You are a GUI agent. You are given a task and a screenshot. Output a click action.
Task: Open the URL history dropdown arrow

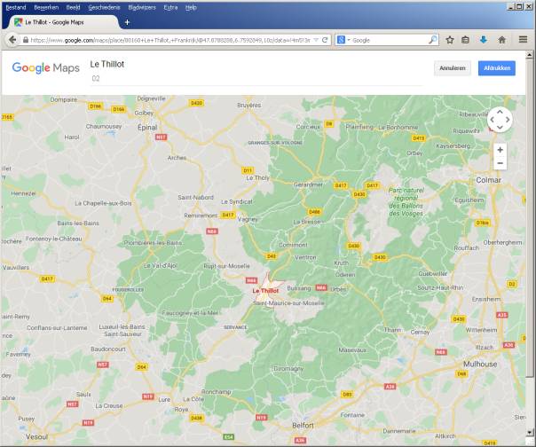pyautogui.click(x=316, y=40)
